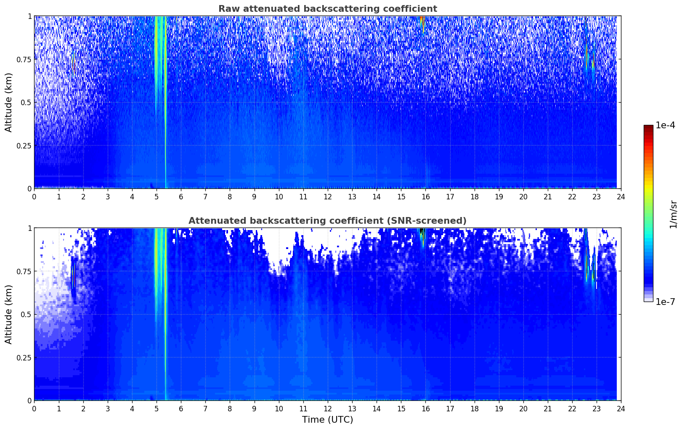Click the 'Raw attenuated backscattering coefficient' title
This screenshot has height=429, width=682.
click(327, 9)
